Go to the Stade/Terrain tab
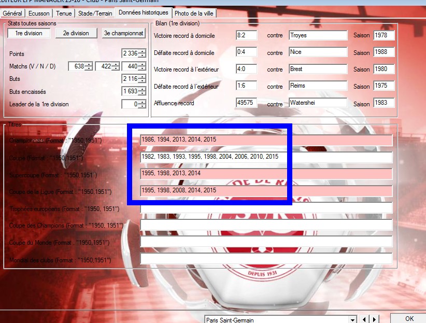Image resolution: width=426 pixels, height=323 pixels. (x=95, y=13)
